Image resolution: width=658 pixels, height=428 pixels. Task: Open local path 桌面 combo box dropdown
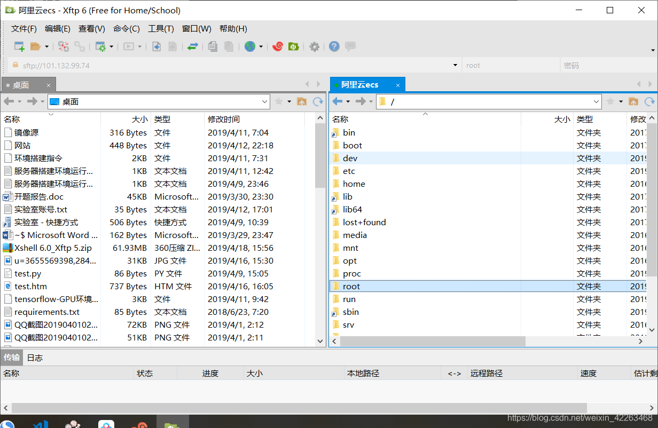(x=265, y=101)
